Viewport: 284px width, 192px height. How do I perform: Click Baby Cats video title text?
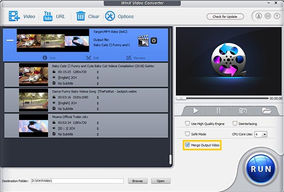pos(103,66)
